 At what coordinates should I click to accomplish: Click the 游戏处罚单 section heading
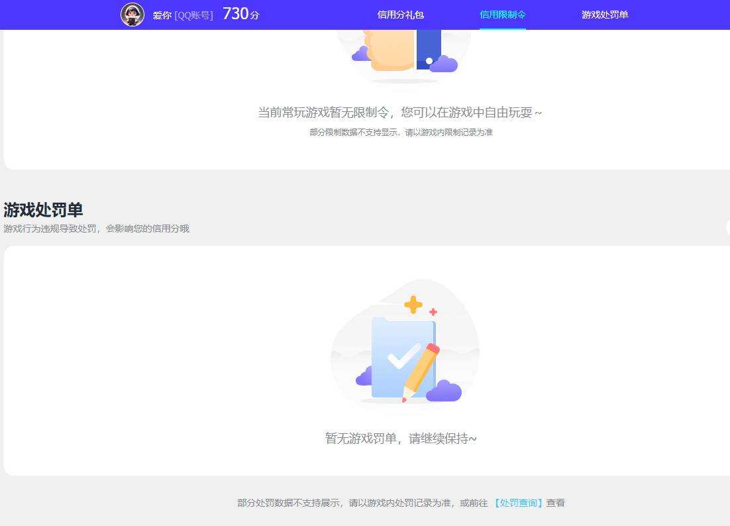(43, 210)
